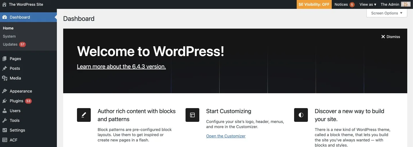
Task: Open the Settings menu
Action: [28, 130]
